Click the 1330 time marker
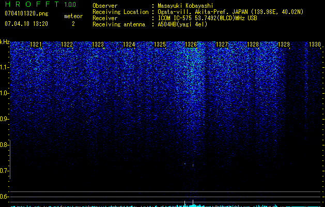Screen dimensions: 325x207 coord(315,45)
